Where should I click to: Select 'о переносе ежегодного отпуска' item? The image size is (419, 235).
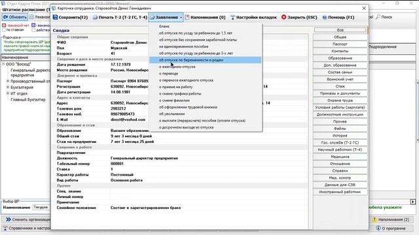(206, 80)
